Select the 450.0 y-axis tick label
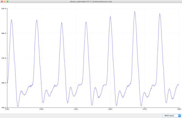 pyautogui.click(x=3, y=108)
